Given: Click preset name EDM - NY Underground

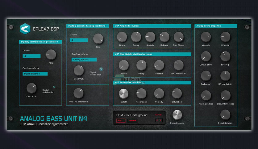Looking at the screenshot, I should click(x=132, y=115).
